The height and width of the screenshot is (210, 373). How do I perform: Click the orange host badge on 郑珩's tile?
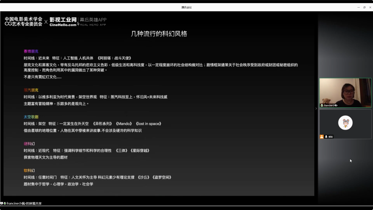(x=322, y=137)
